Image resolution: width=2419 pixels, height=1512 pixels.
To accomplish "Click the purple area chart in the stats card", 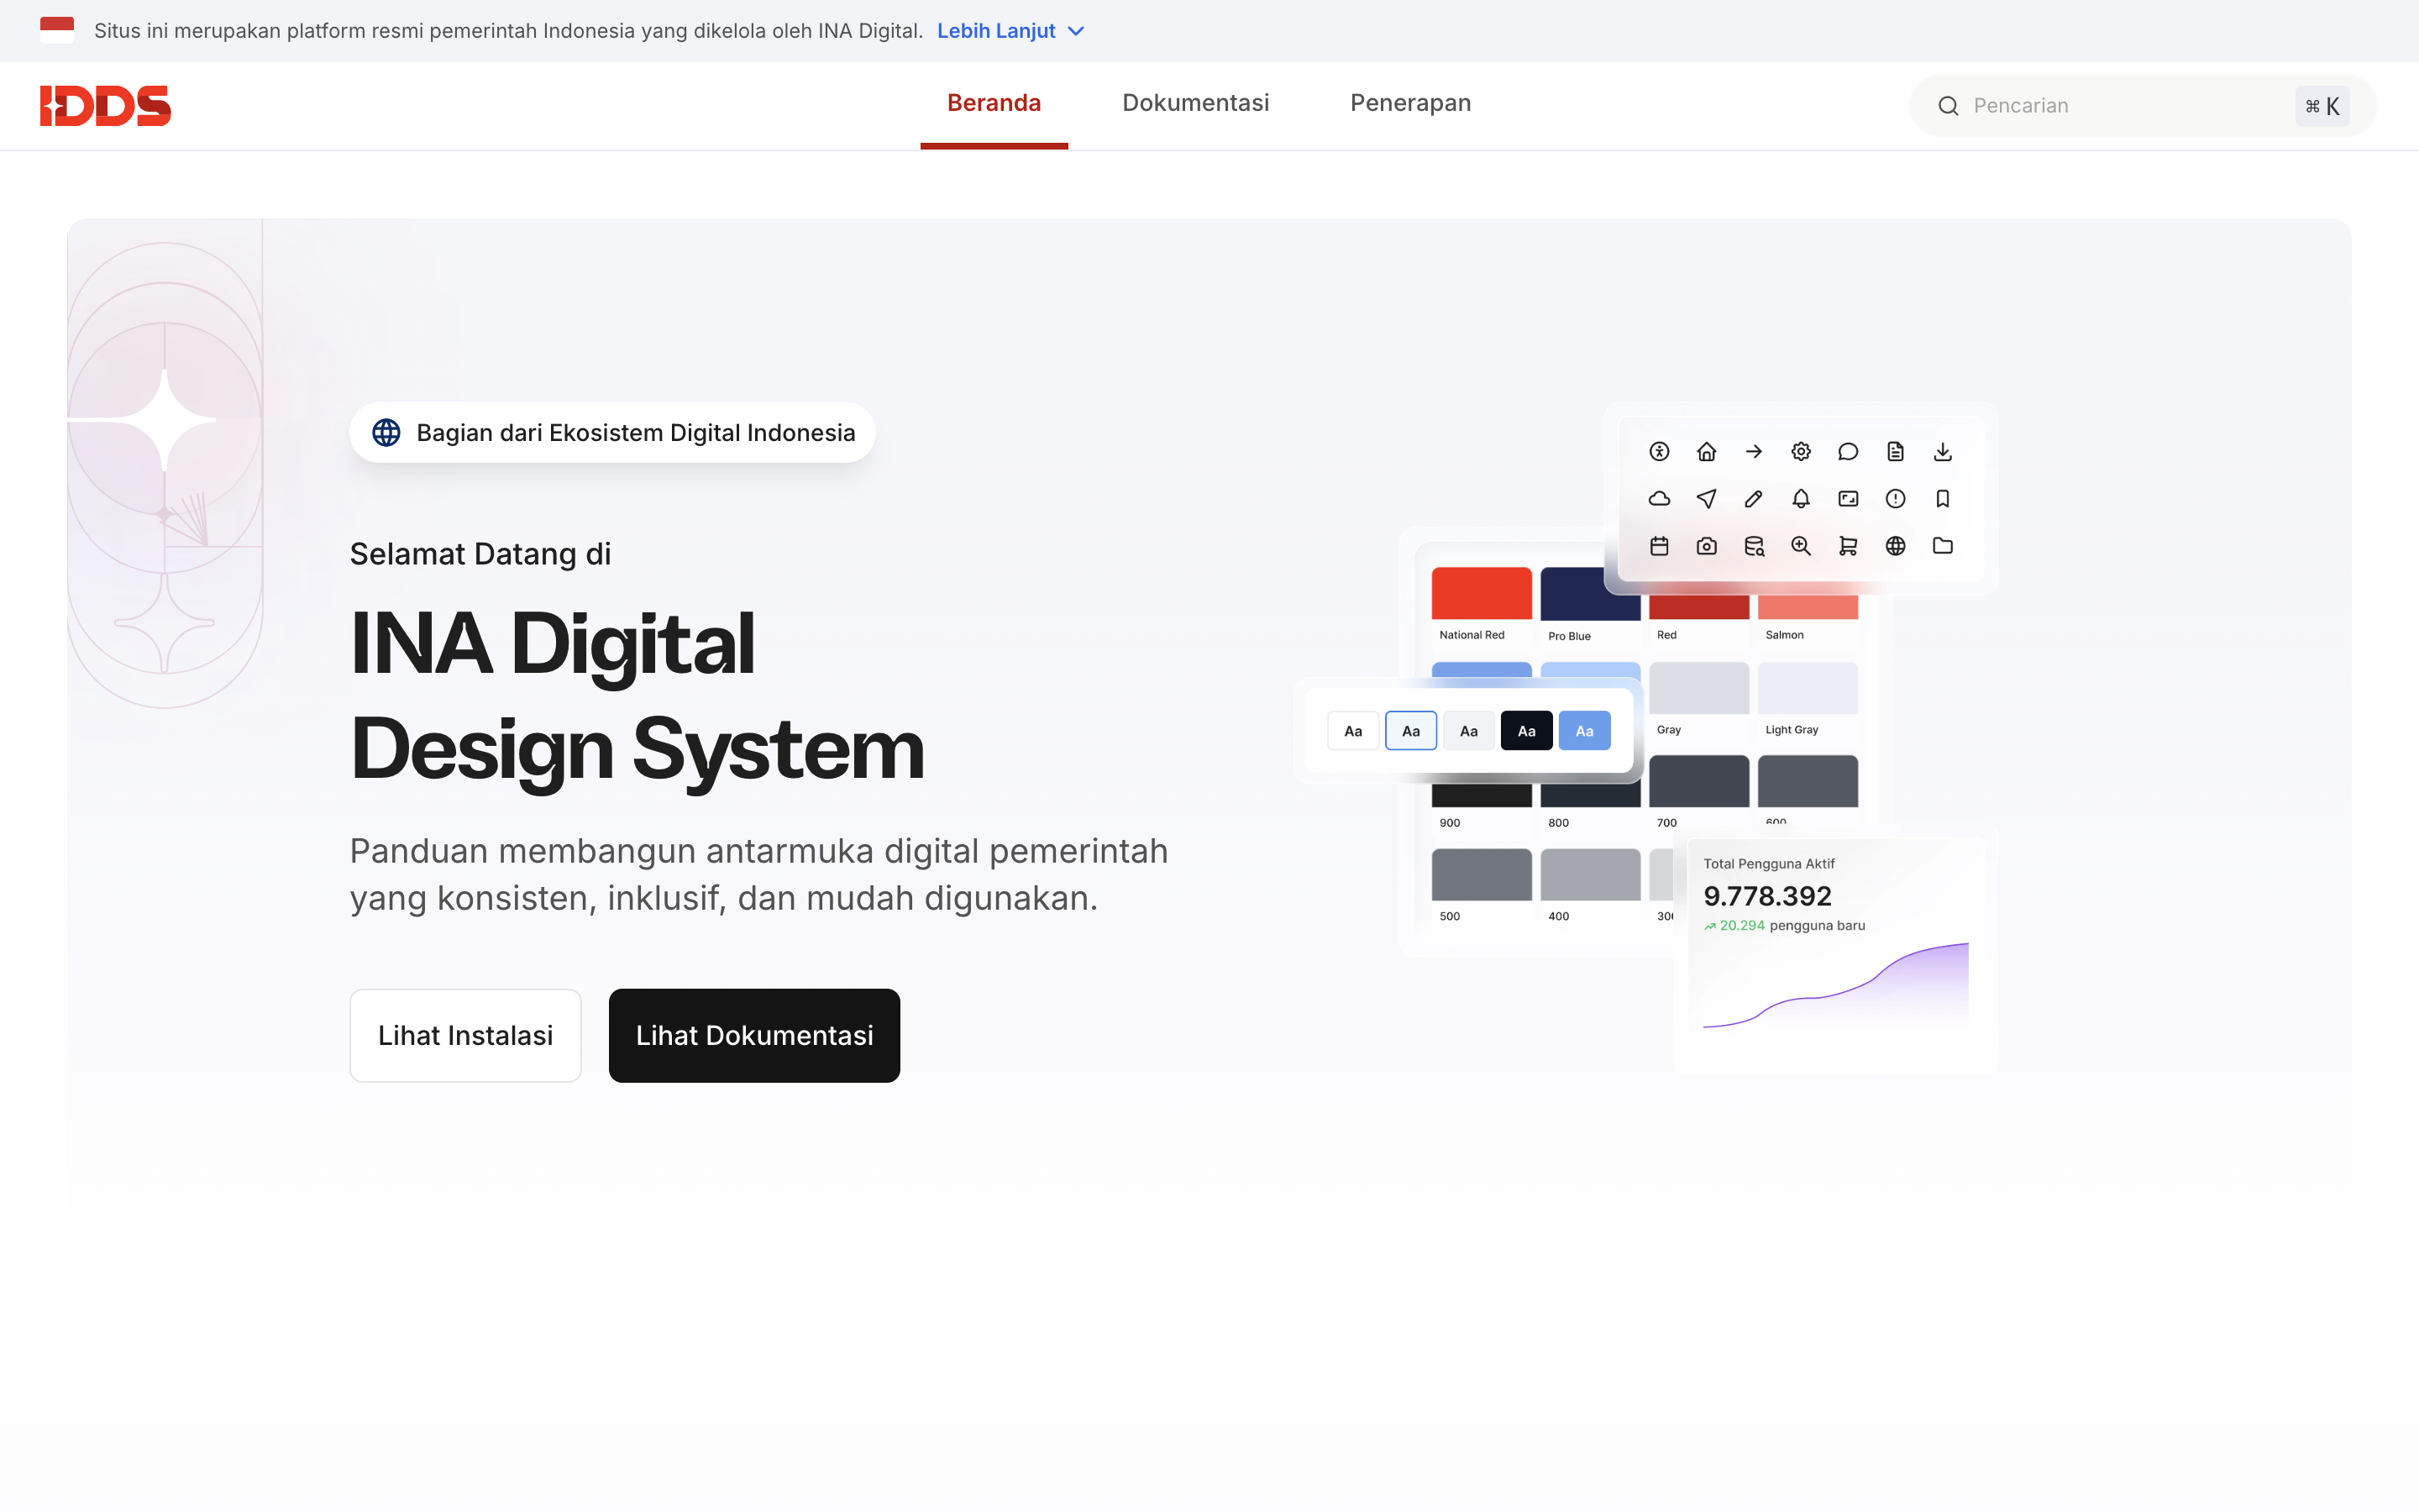I will point(1836,985).
